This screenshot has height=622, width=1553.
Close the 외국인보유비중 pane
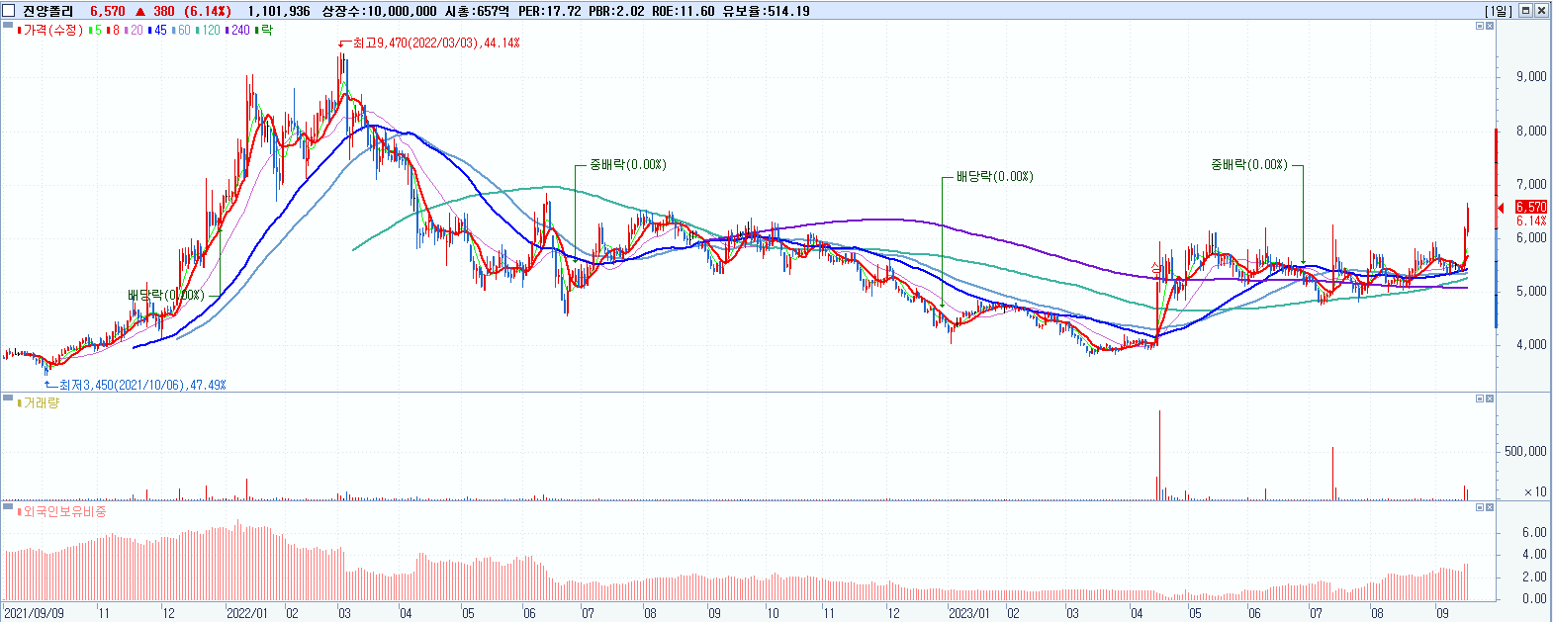click(1490, 507)
